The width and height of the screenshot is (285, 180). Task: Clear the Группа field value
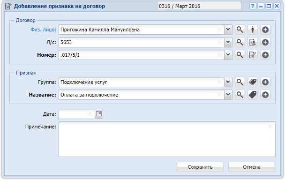(219, 82)
